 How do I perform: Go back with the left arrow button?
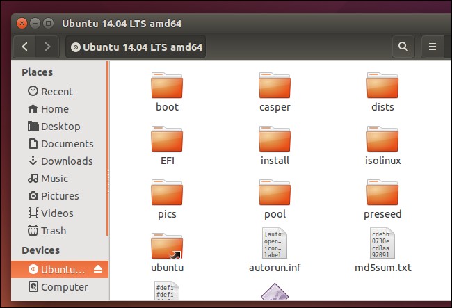(x=25, y=47)
